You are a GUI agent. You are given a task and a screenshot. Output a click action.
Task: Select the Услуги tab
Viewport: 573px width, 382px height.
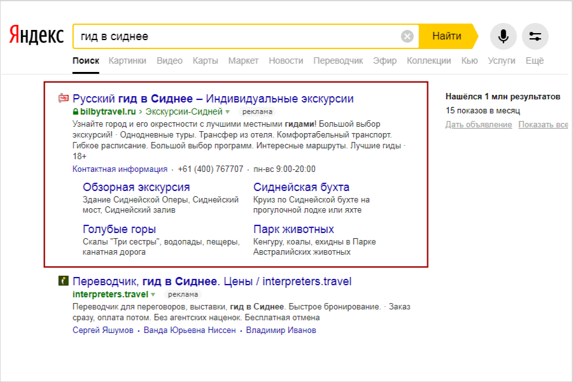[502, 60]
